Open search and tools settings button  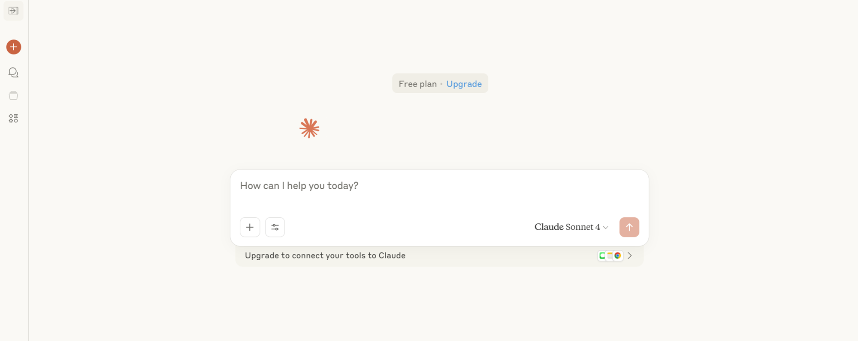pyautogui.click(x=275, y=227)
